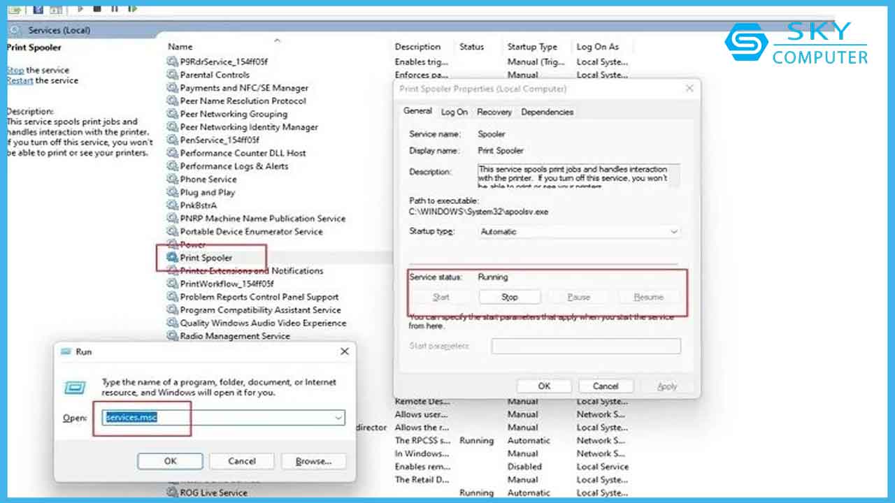Click the Local Service log on cell
The width and height of the screenshot is (895, 503).
(602, 467)
